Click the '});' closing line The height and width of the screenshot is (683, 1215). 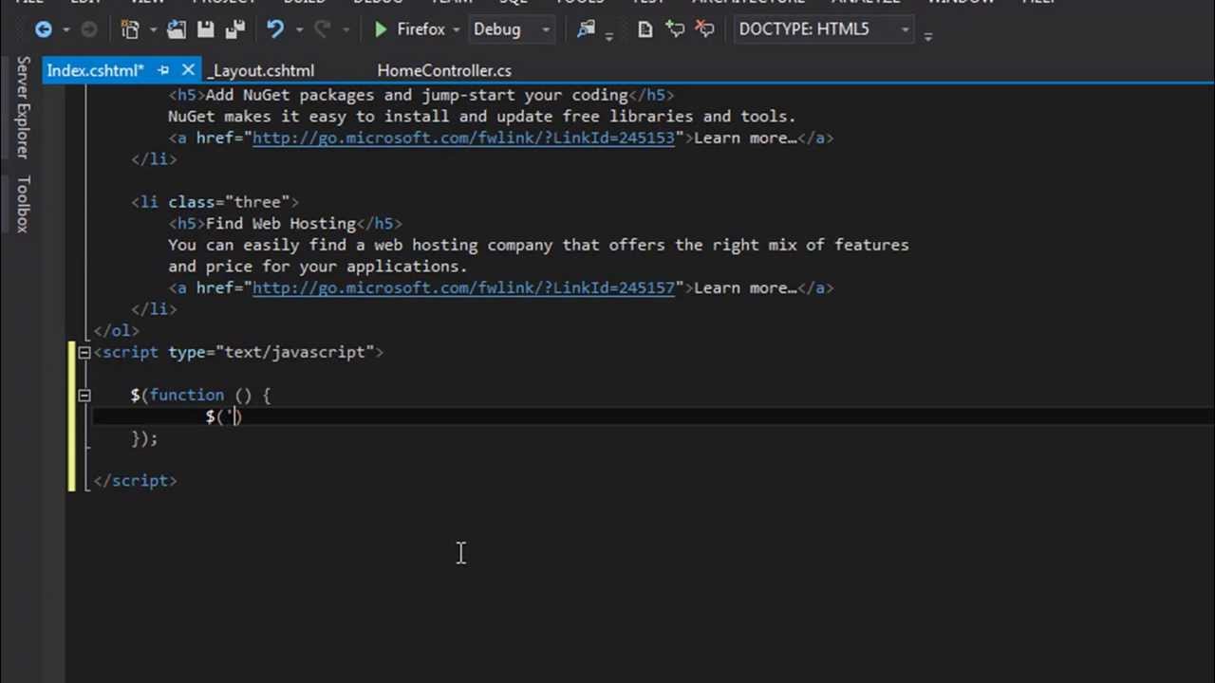(x=144, y=437)
